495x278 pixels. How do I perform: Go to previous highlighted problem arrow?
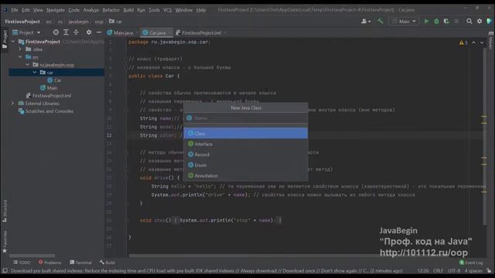pyautogui.click(x=473, y=42)
